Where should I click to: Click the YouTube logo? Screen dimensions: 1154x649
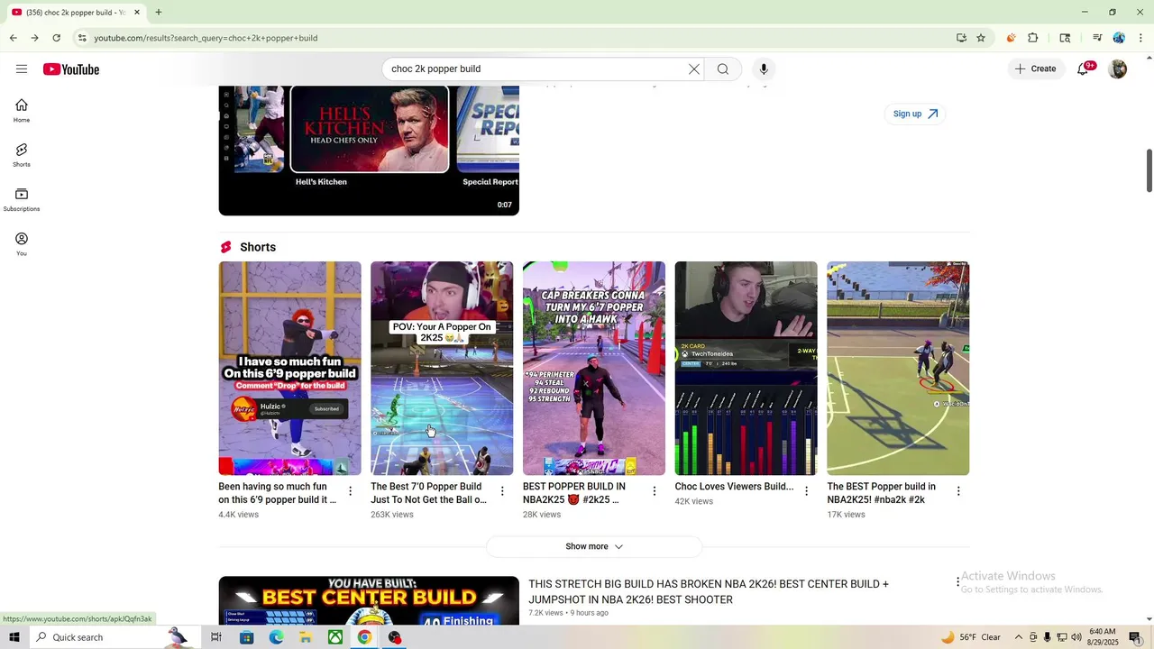point(70,69)
